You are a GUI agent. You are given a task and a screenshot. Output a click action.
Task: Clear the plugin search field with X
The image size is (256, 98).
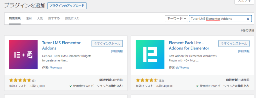click(x=248, y=19)
